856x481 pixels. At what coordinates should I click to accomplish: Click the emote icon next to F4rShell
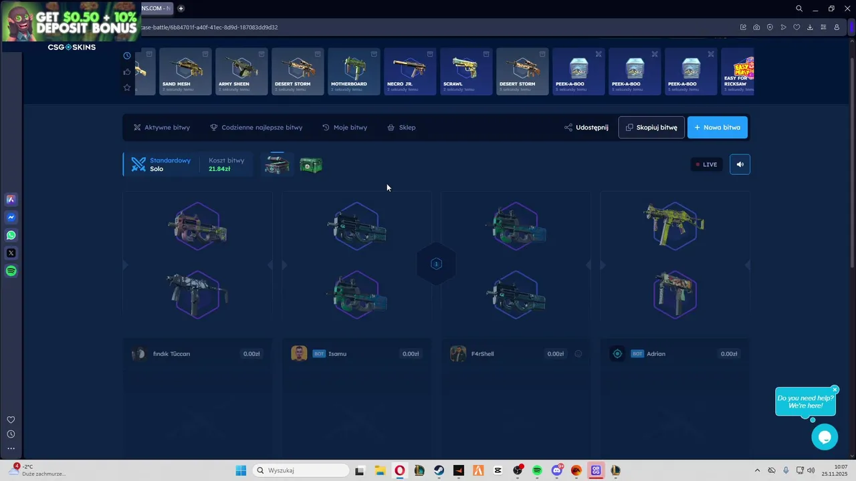pyautogui.click(x=578, y=354)
